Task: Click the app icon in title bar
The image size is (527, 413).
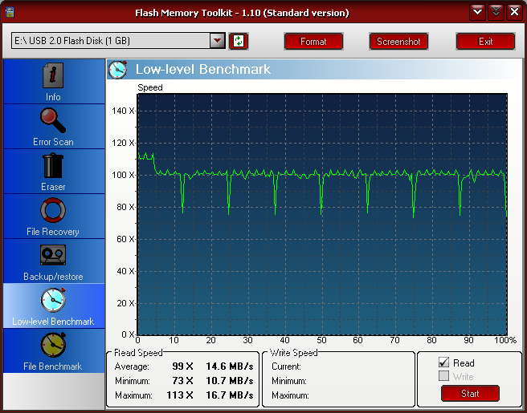Action: (x=10, y=12)
